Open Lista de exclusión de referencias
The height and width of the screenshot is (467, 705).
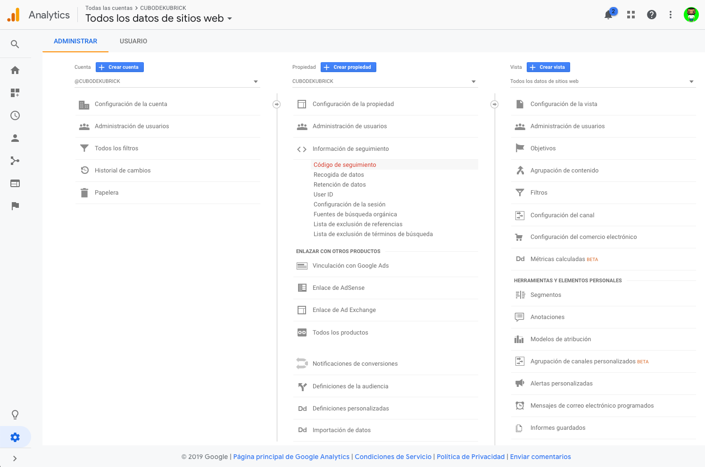(x=358, y=224)
